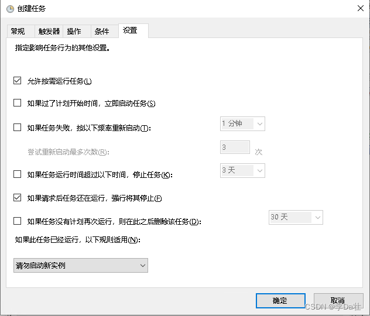Click the 次 unit label beside attempts field
The width and height of the screenshot is (370, 316).
pos(259,152)
